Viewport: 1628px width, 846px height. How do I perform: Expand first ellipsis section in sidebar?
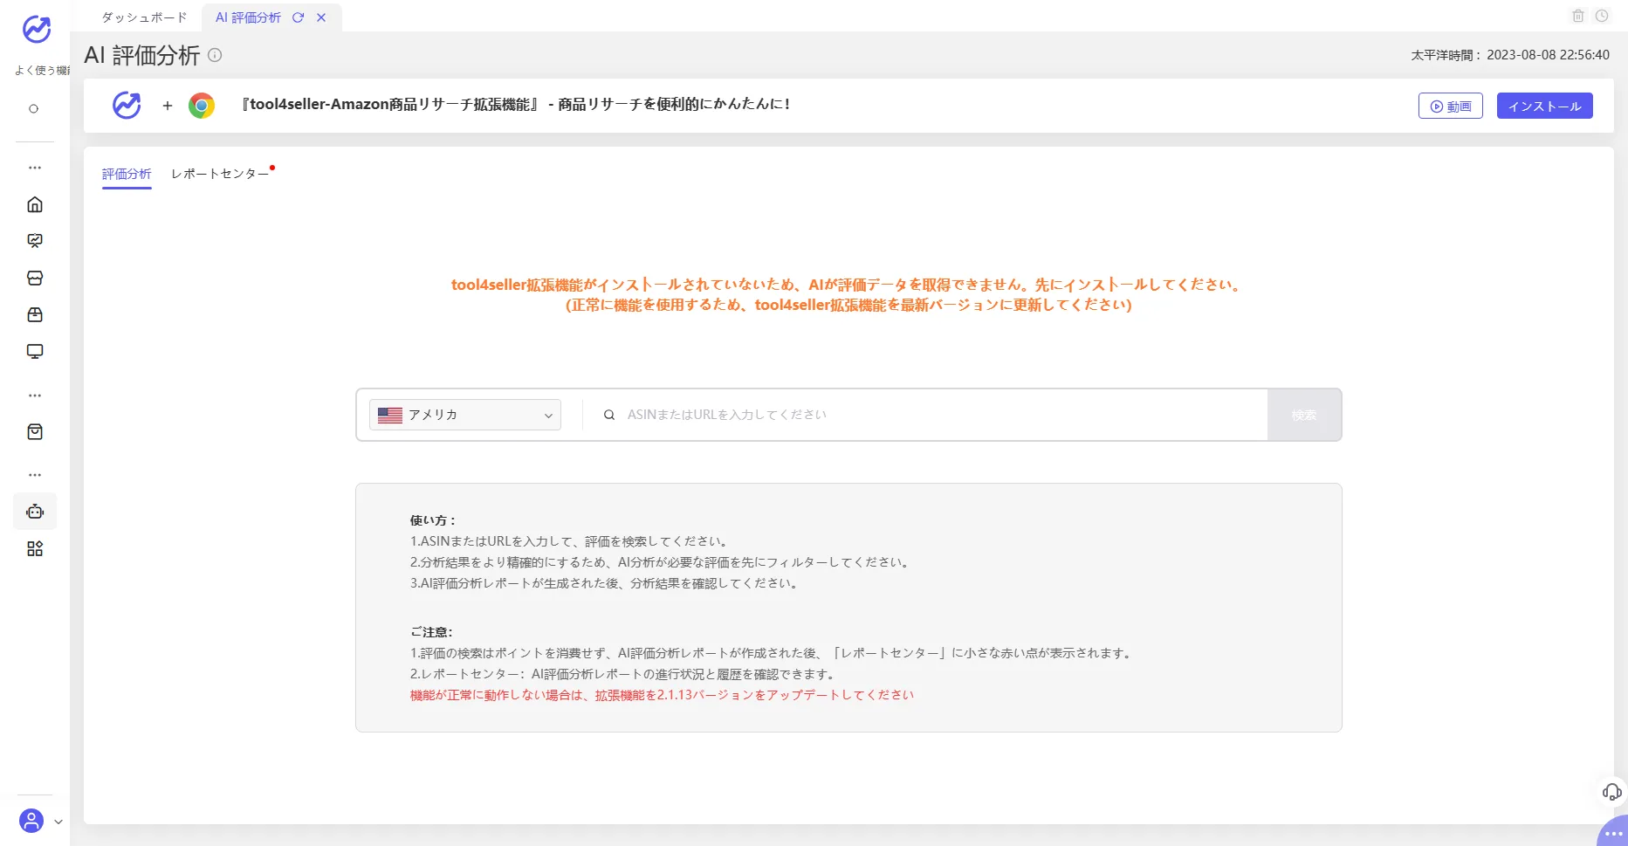35,167
